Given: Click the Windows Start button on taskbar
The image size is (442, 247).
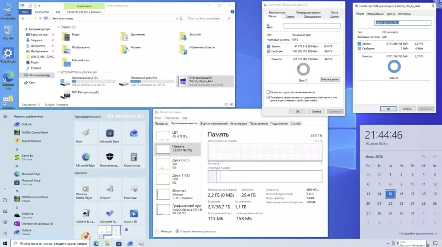Looking at the screenshot, I should tap(5, 244).
